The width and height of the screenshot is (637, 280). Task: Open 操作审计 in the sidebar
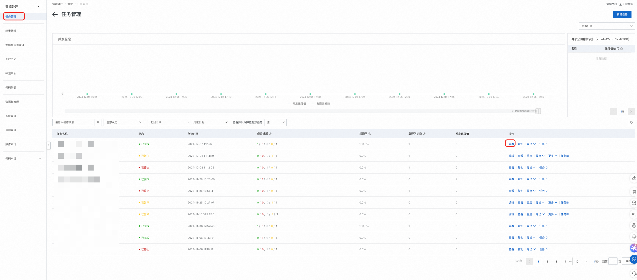click(x=11, y=144)
